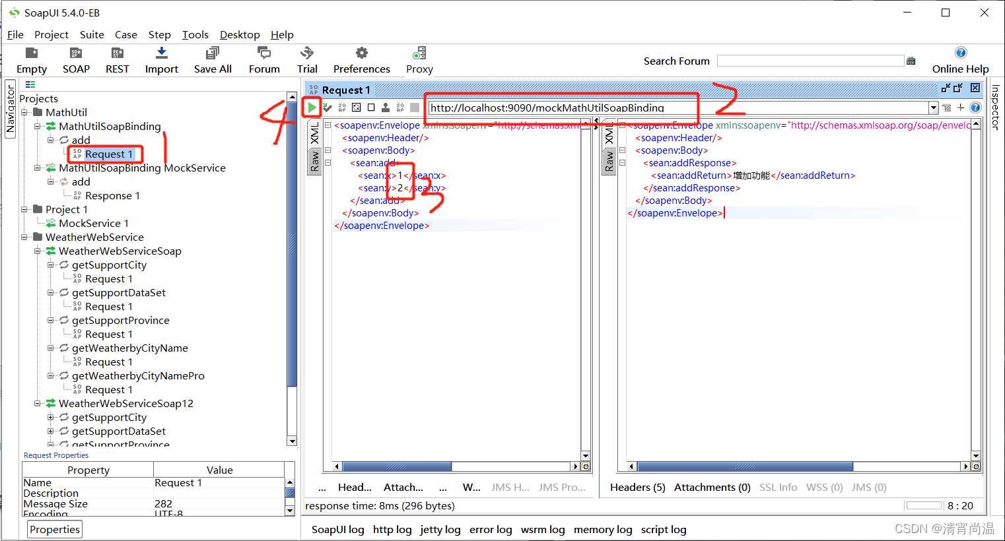Collapse the Project 1 node
The height and width of the screenshot is (541, 1005).
click(24, 209)
